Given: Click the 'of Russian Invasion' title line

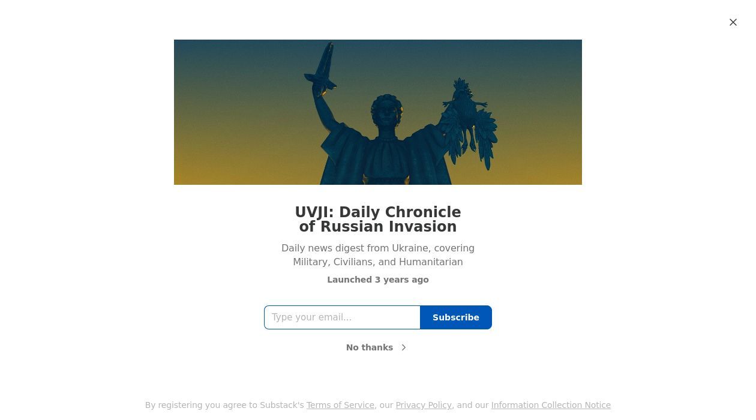Looking at the screenshot, I should 378,227.
